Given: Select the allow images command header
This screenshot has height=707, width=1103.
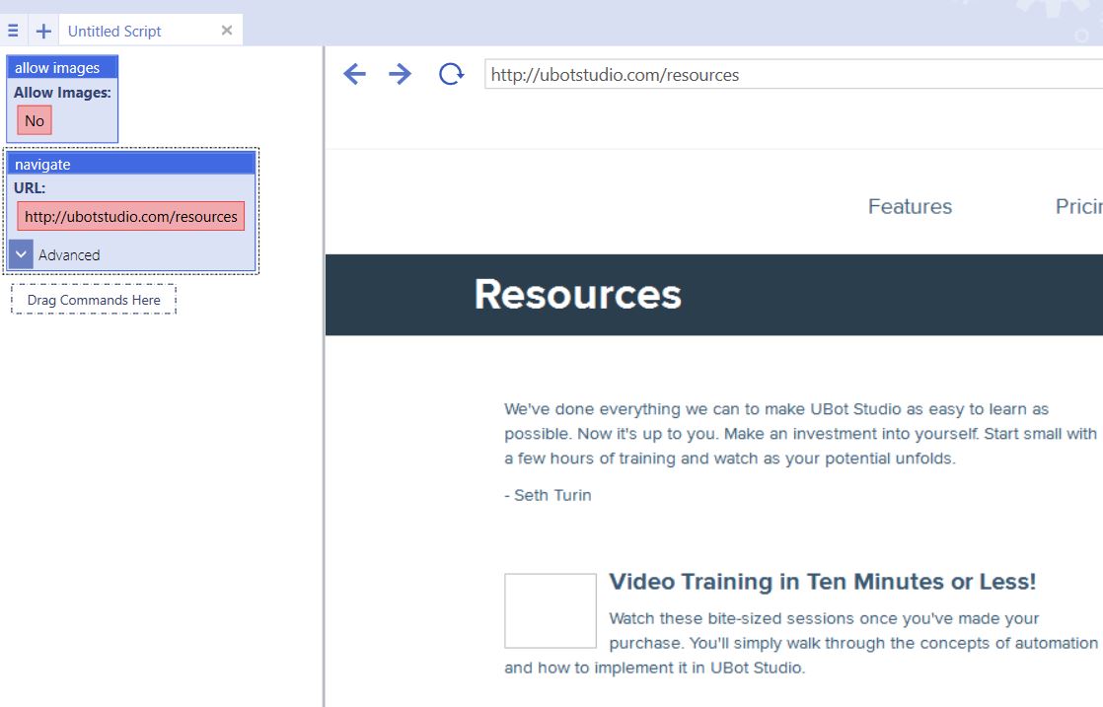Looking at the screenshot, I should tap(62, 67).
